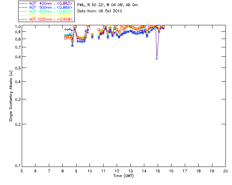The height and width of the screenshot is (185, 232).
Task: Click the x-axis label 10
Action: 90,171
